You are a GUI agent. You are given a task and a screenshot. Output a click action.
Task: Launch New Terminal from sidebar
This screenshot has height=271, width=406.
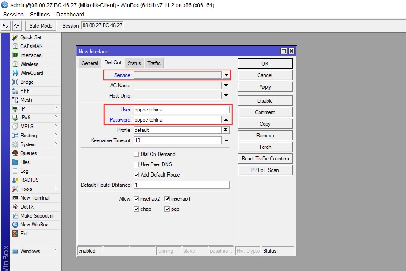[x=15, y=198]
